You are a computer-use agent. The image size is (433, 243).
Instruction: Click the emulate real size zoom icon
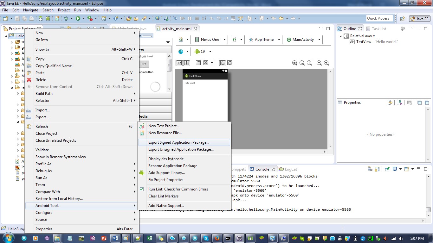(295, 63)
